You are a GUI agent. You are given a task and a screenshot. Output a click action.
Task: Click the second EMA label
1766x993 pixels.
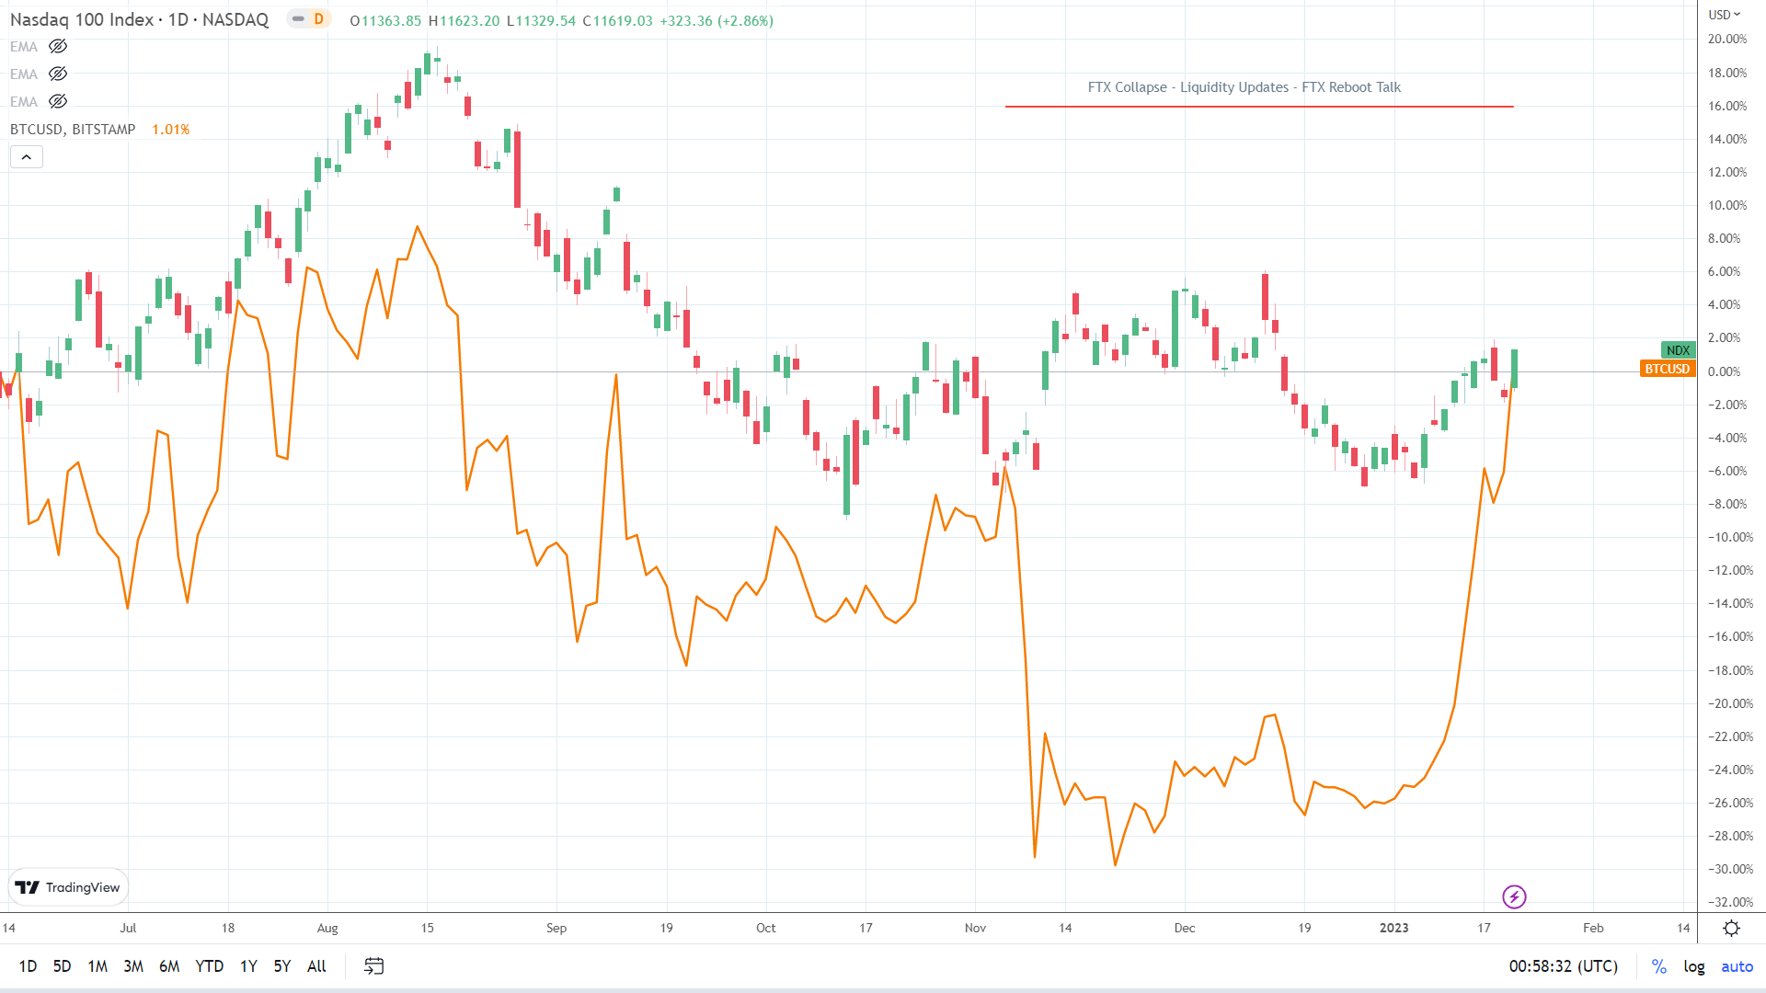click(24, 74)
